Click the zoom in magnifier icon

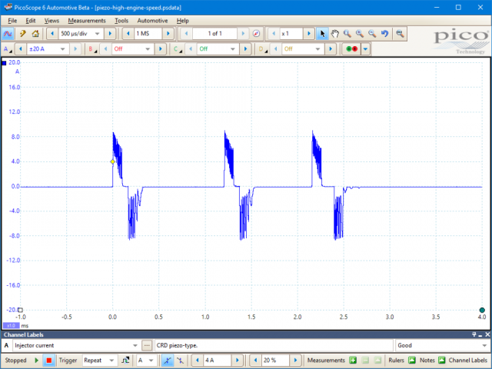(360, 34)
